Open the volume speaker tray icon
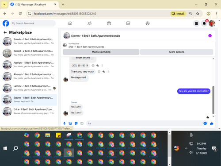Screen dimensions: 221x166 point(191,152)
